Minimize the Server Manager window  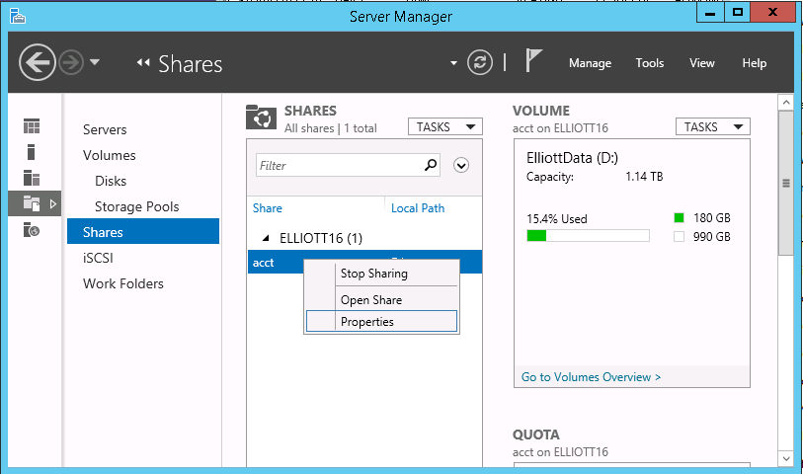[x=710, y=12]
